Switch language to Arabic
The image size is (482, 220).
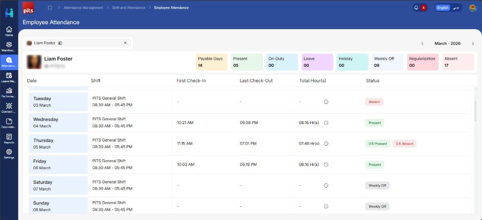456,8
